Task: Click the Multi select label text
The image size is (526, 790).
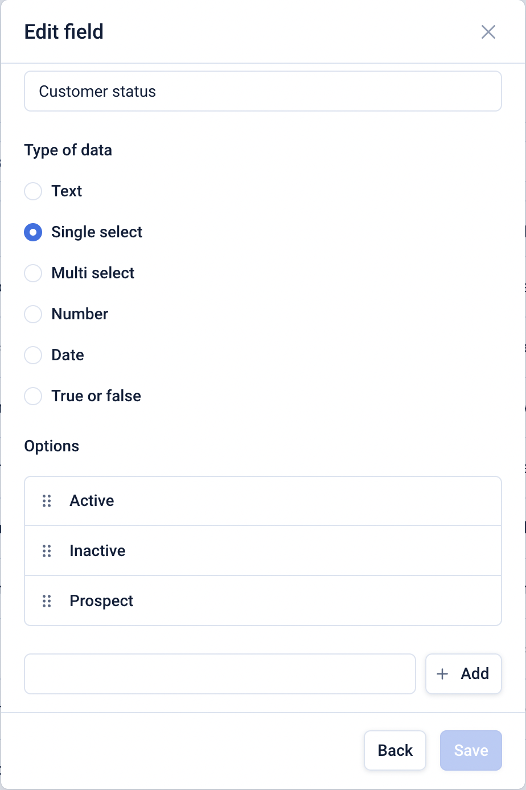Action: point(93,273)
